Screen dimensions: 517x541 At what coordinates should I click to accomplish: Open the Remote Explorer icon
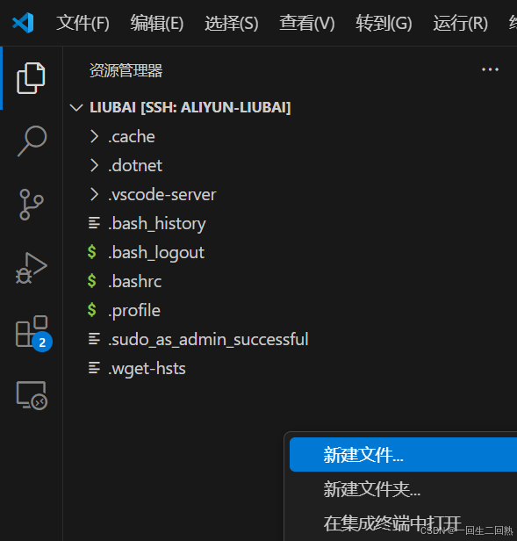[x=32, y=395]
